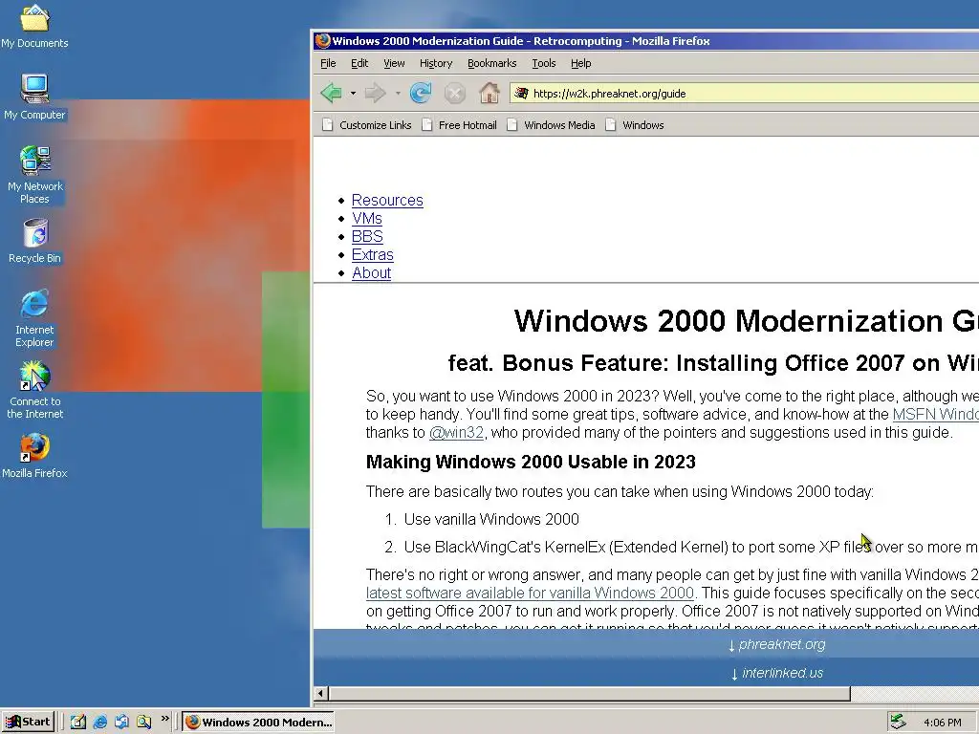The width and height of the screenshot is (979, 734).
Task: Expand quick launch overflow chevron
Action: pos(164,719)
